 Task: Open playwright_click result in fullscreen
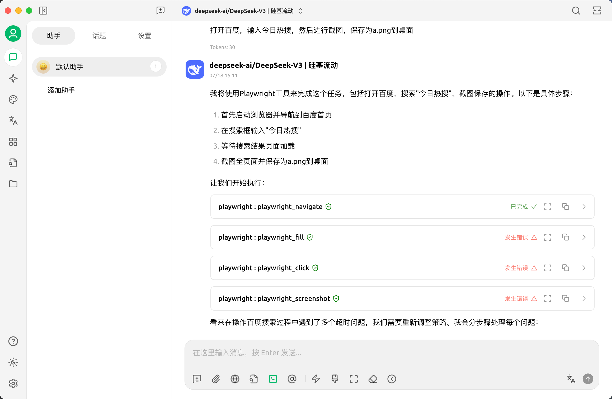(x=548, y=268)
